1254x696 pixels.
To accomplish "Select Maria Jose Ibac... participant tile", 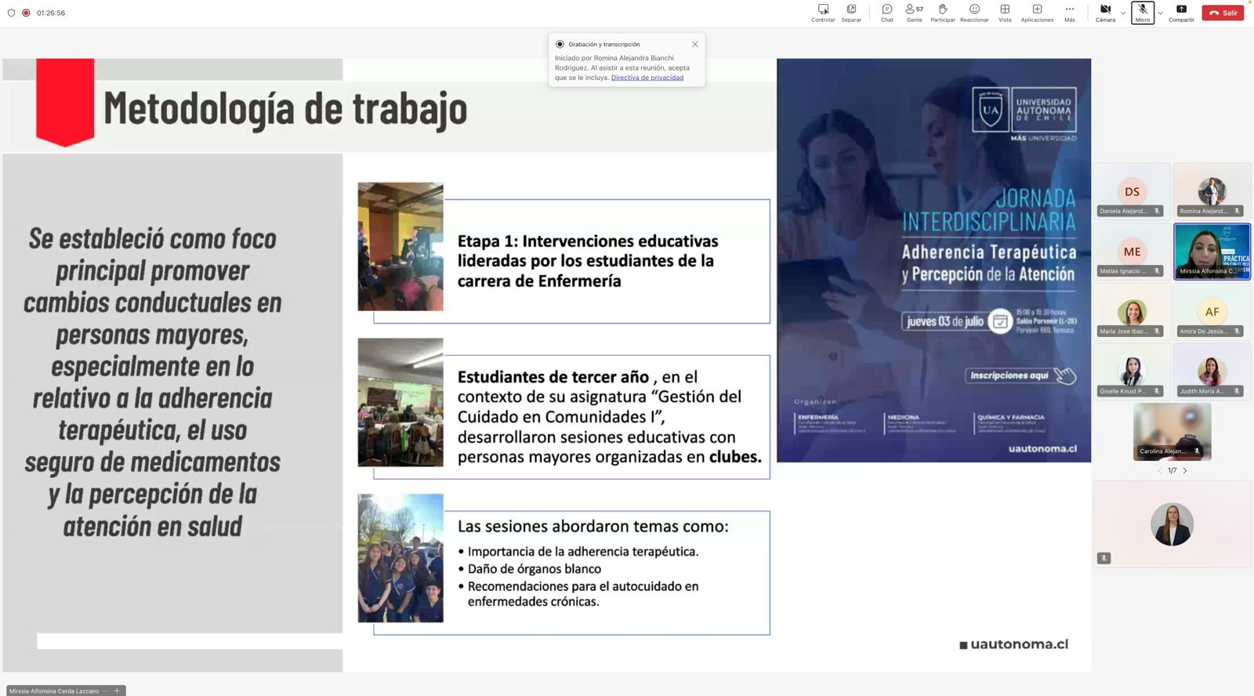I will (1132, 311).
